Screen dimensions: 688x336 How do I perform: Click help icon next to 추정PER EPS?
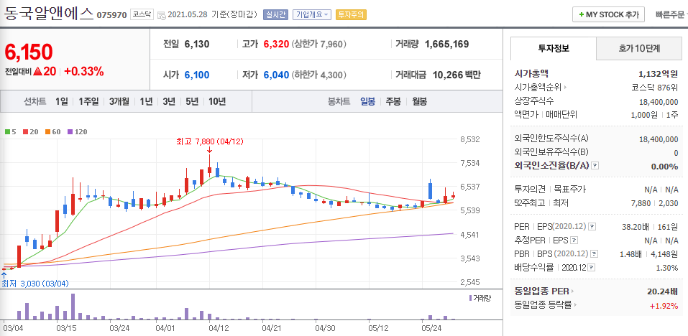(574, 241)
